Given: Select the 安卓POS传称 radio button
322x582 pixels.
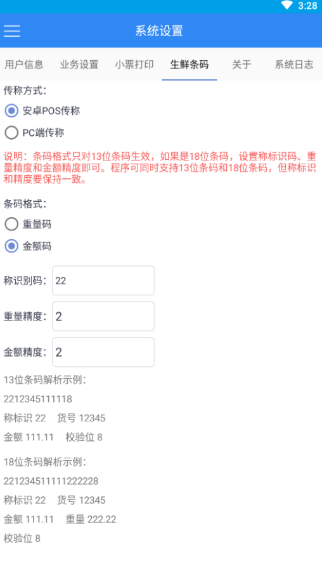Looking at the screenshot, I should (42, 110).
